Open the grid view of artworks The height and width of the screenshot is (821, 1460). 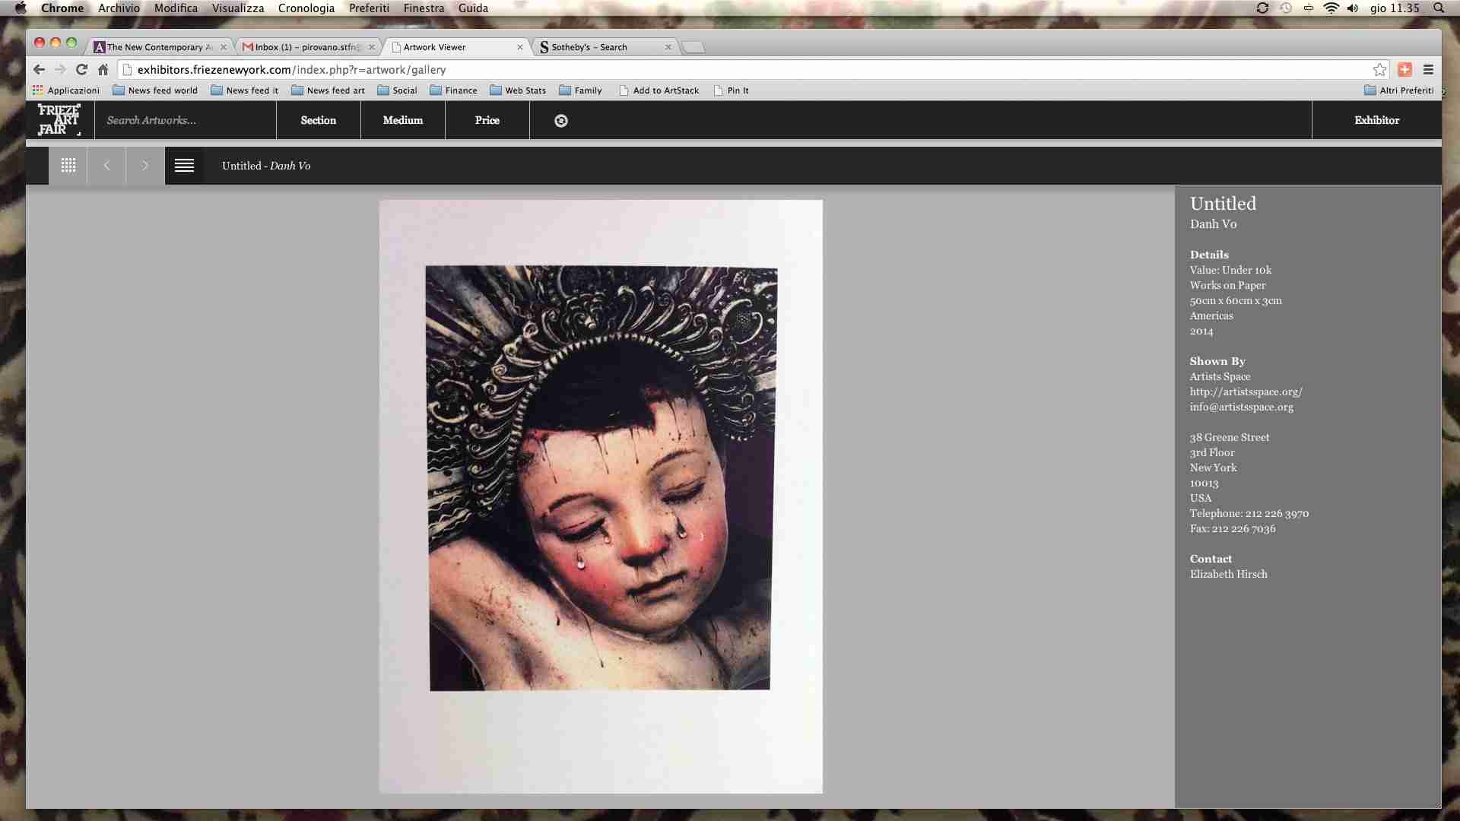click(68, 166)
